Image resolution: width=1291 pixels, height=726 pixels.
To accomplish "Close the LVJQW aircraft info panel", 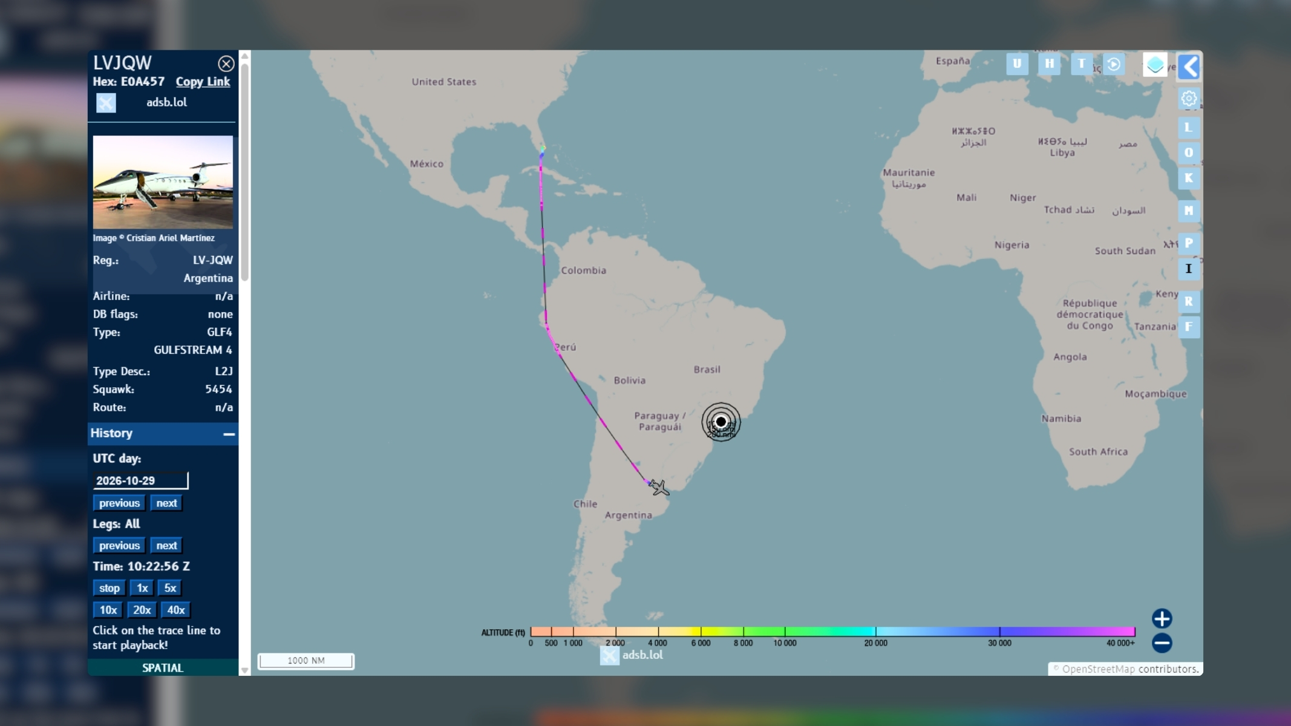I will pyautogui.click(x=226, y=64).
